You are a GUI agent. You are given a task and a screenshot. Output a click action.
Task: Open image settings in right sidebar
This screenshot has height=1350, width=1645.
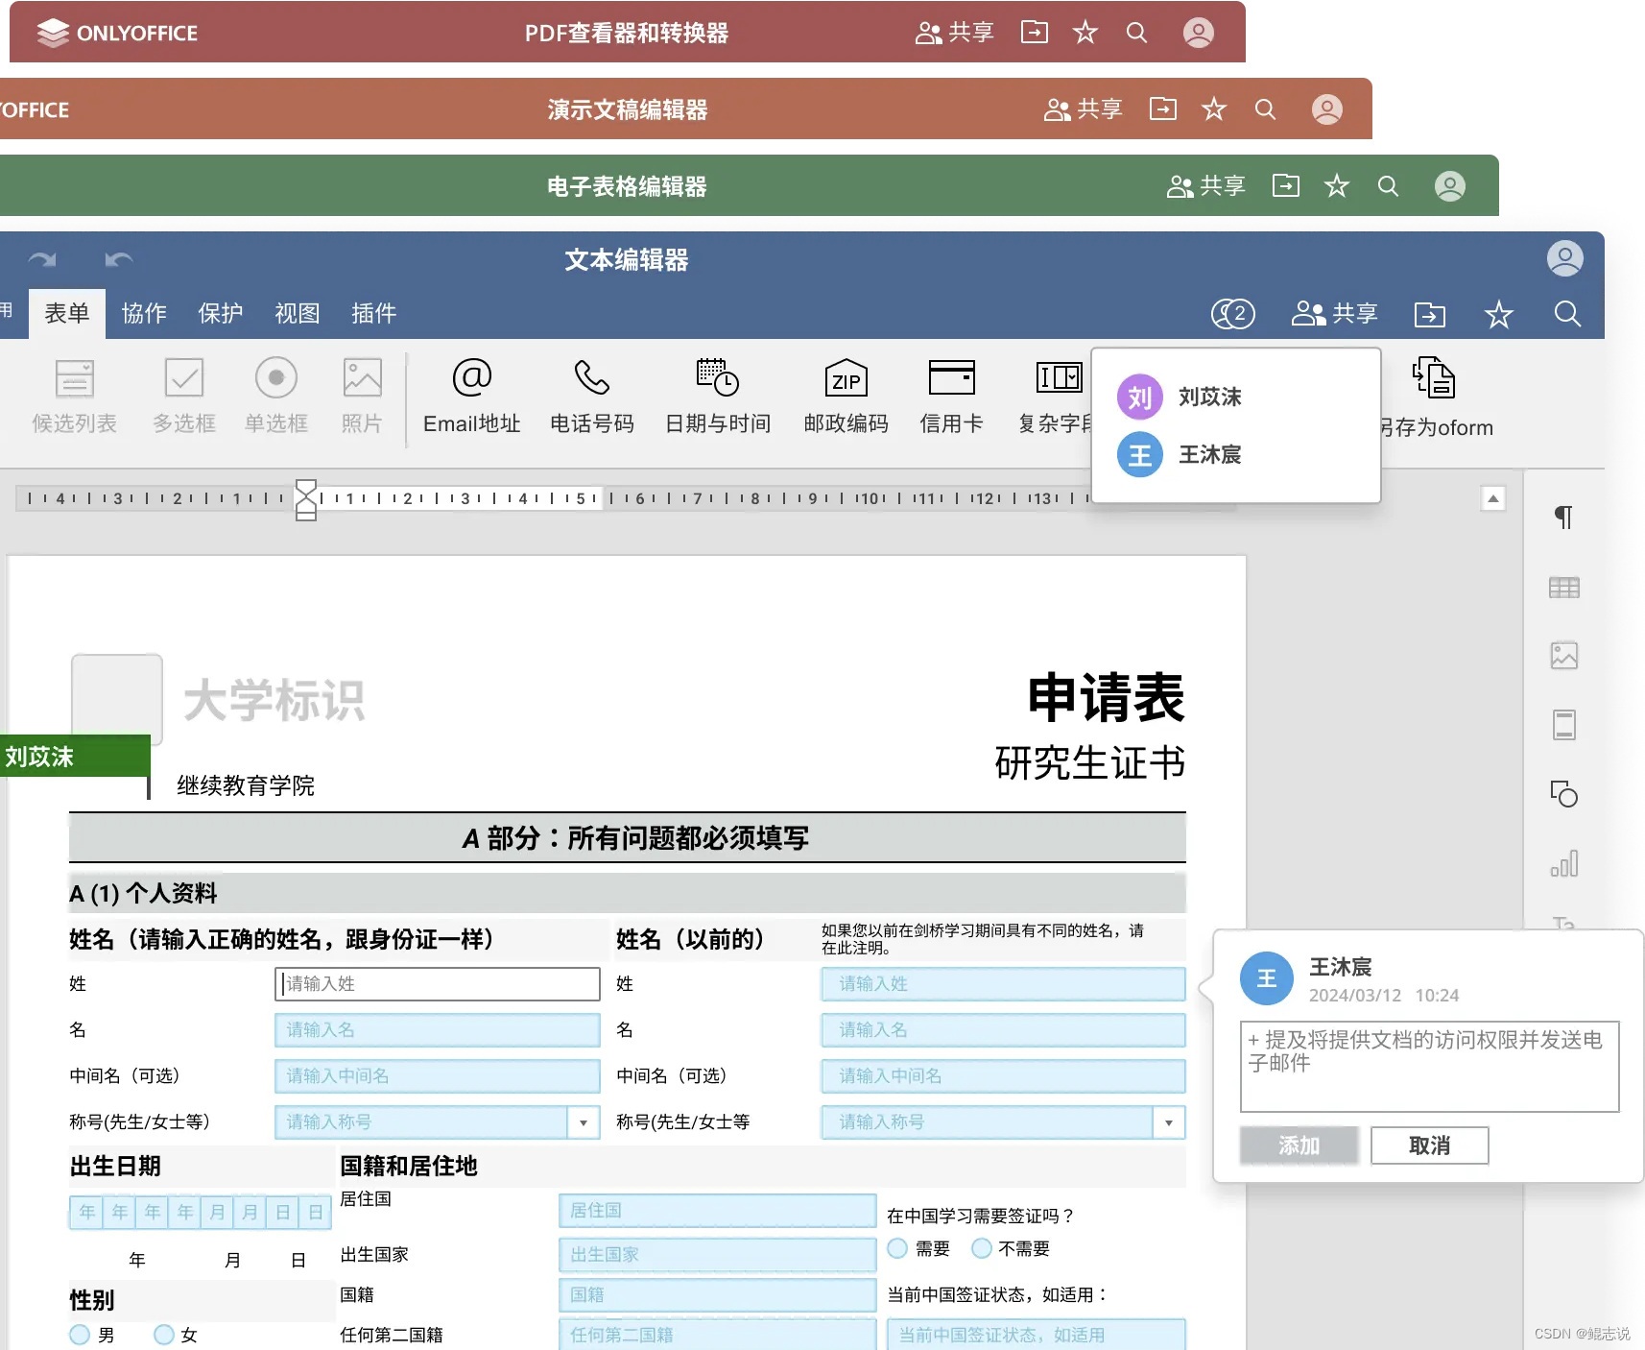1563,656
